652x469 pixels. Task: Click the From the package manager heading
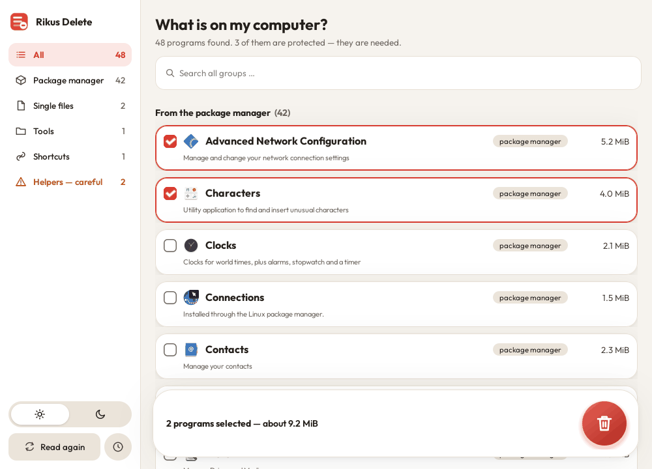tap(213, 113)
